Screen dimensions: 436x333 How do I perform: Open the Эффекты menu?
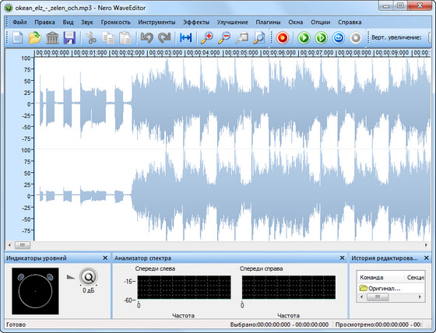pos(196,23)
